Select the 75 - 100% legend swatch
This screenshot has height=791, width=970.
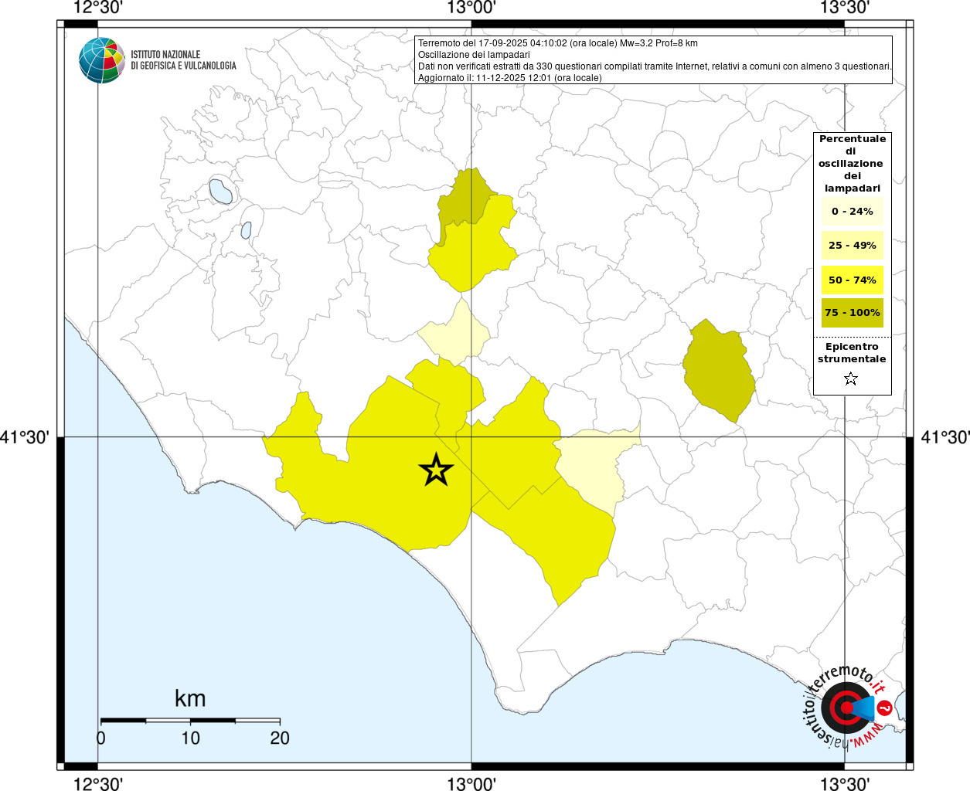click(x=853, y=313)
